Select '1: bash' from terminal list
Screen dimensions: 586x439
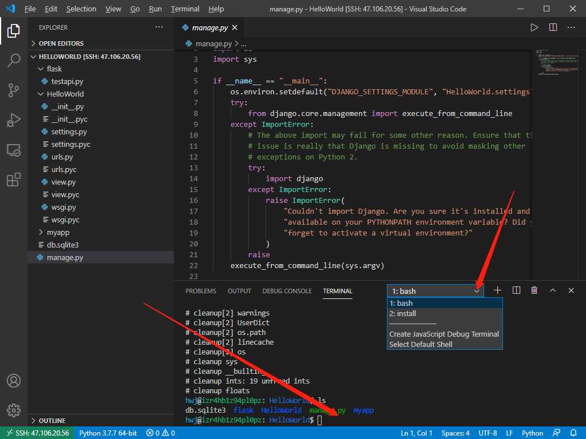point(445,303)
